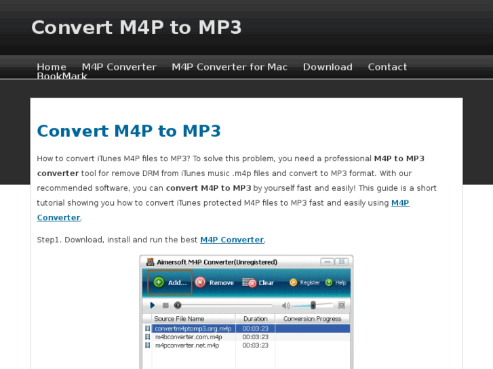The image size is (493, 369).
Task: Click the Aimersoft M4P Converter(Unregistered) title
Action: tap(217, 262)
